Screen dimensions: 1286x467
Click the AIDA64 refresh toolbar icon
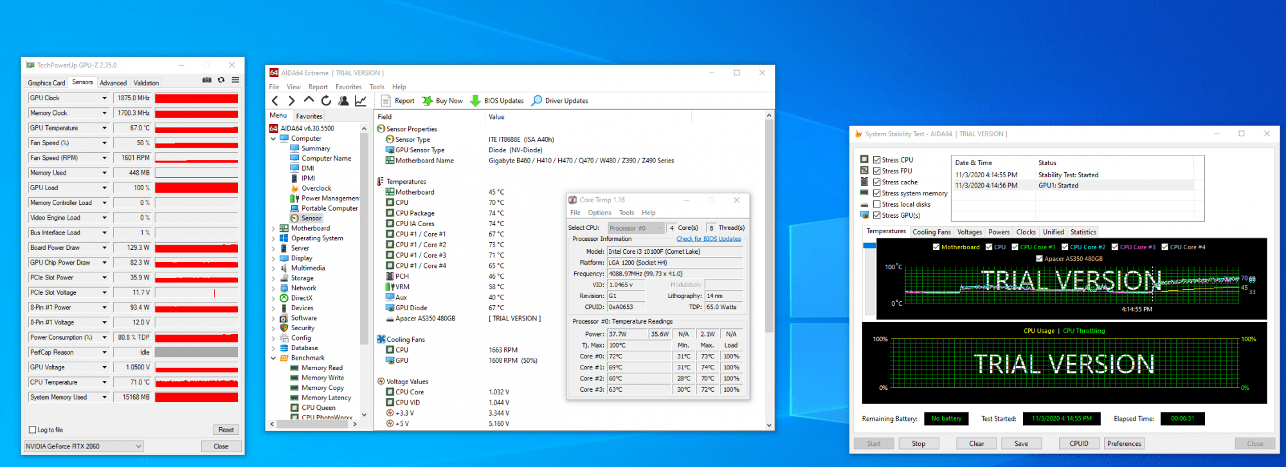(x=326, y=101)
